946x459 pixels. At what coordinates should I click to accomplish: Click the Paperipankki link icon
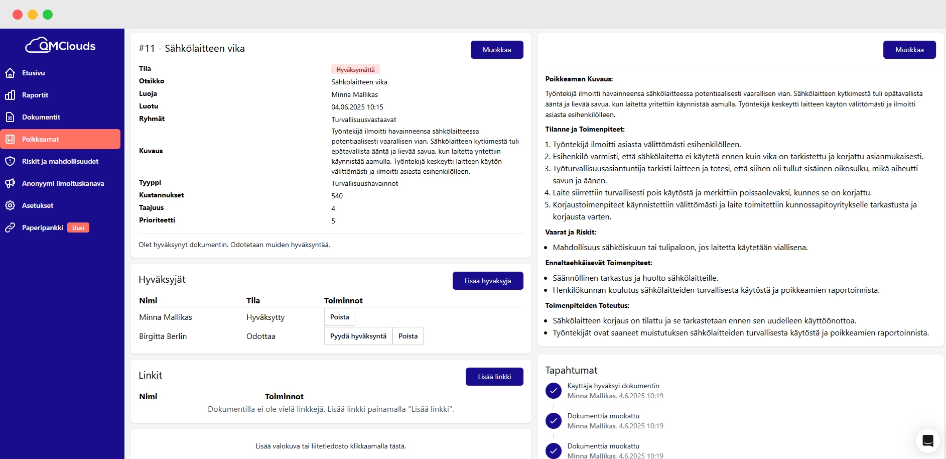click(x=11, y=227)
